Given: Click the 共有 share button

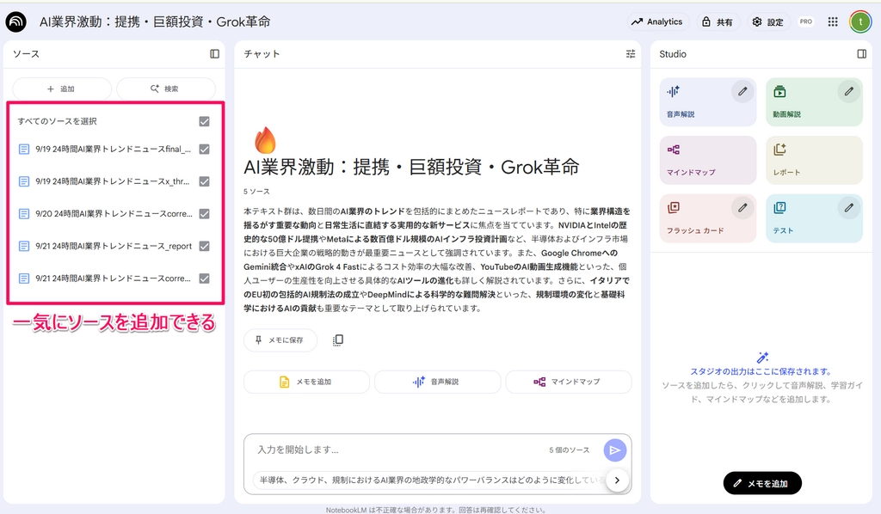Looking at the screenshot, I should pos(718,21).
